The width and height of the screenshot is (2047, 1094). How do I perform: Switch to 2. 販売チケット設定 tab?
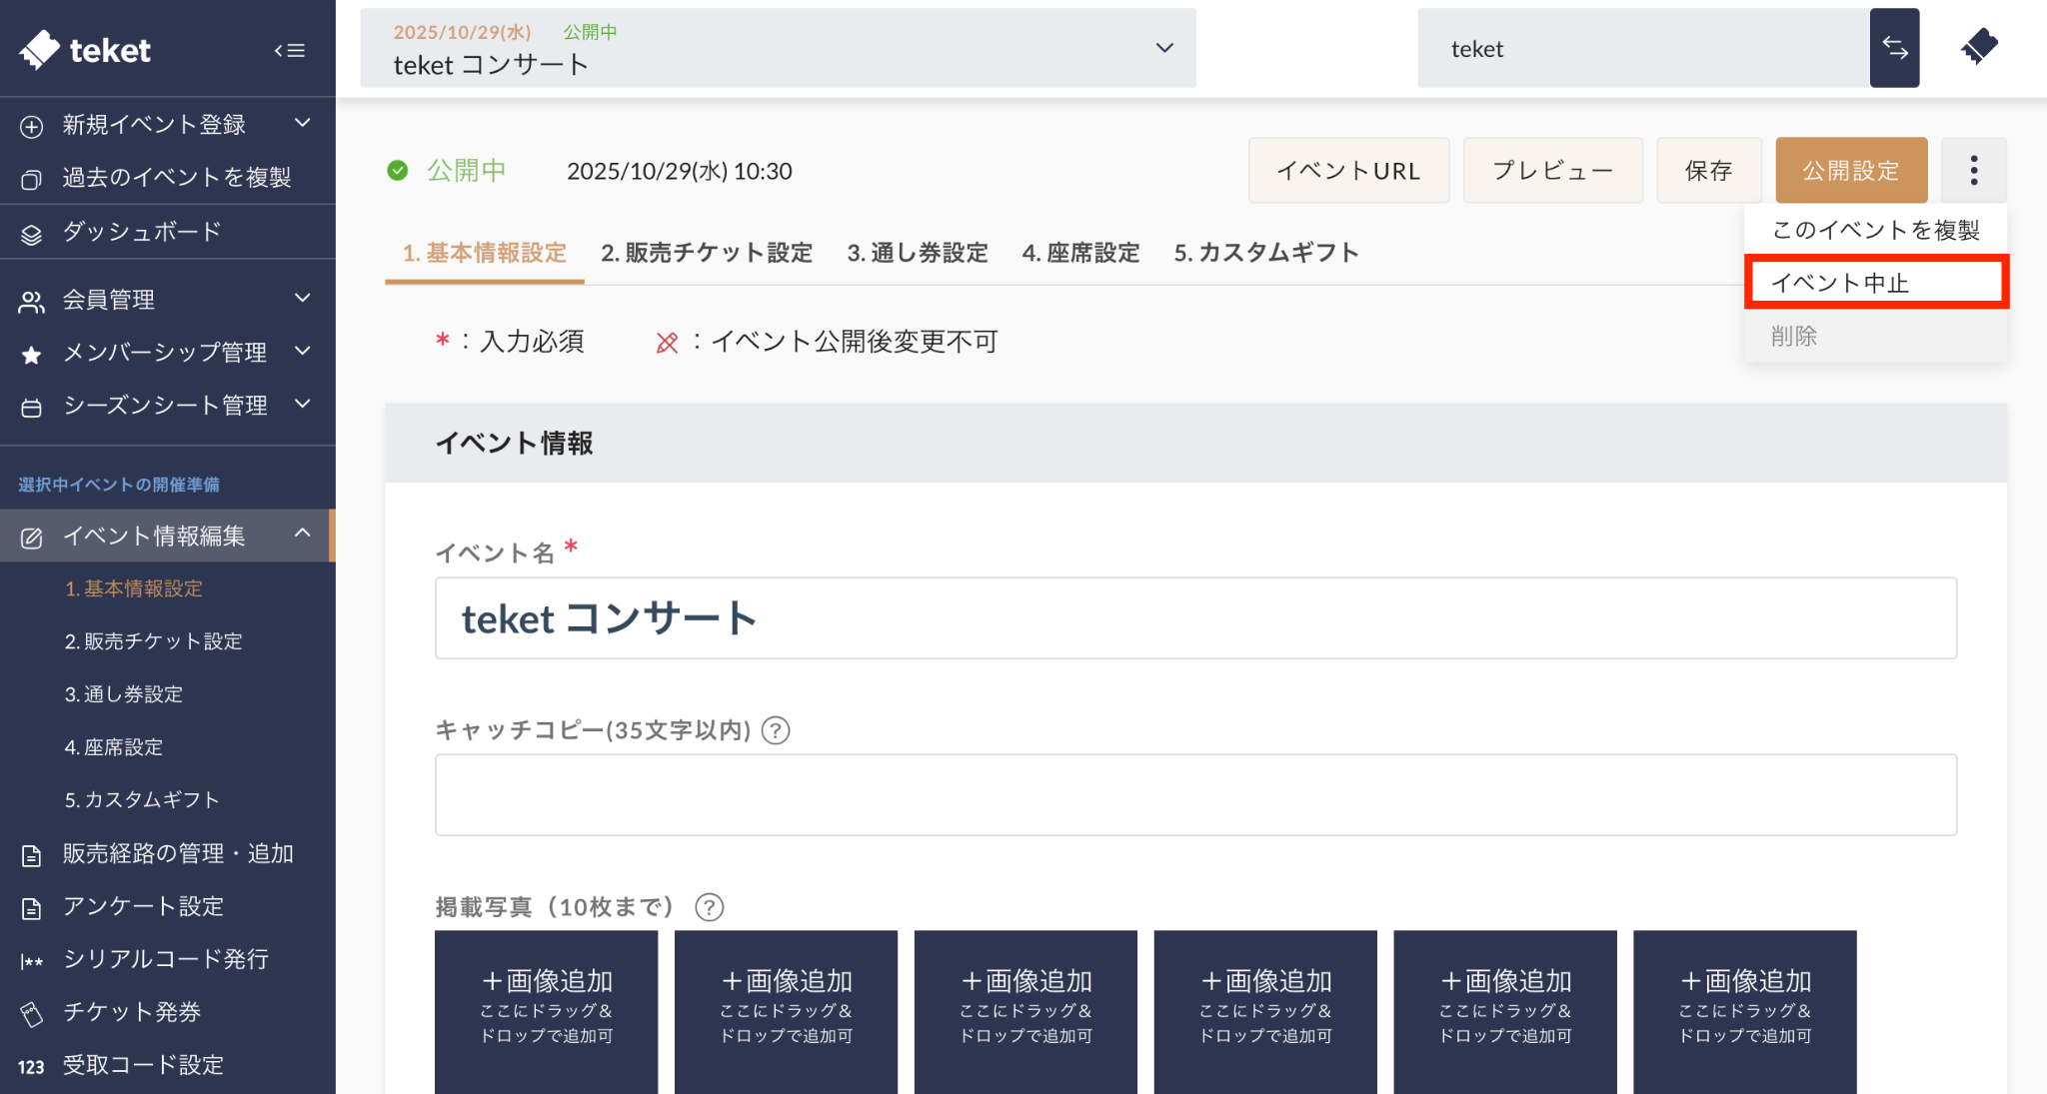pyautogui.click(x=706, y=253)
